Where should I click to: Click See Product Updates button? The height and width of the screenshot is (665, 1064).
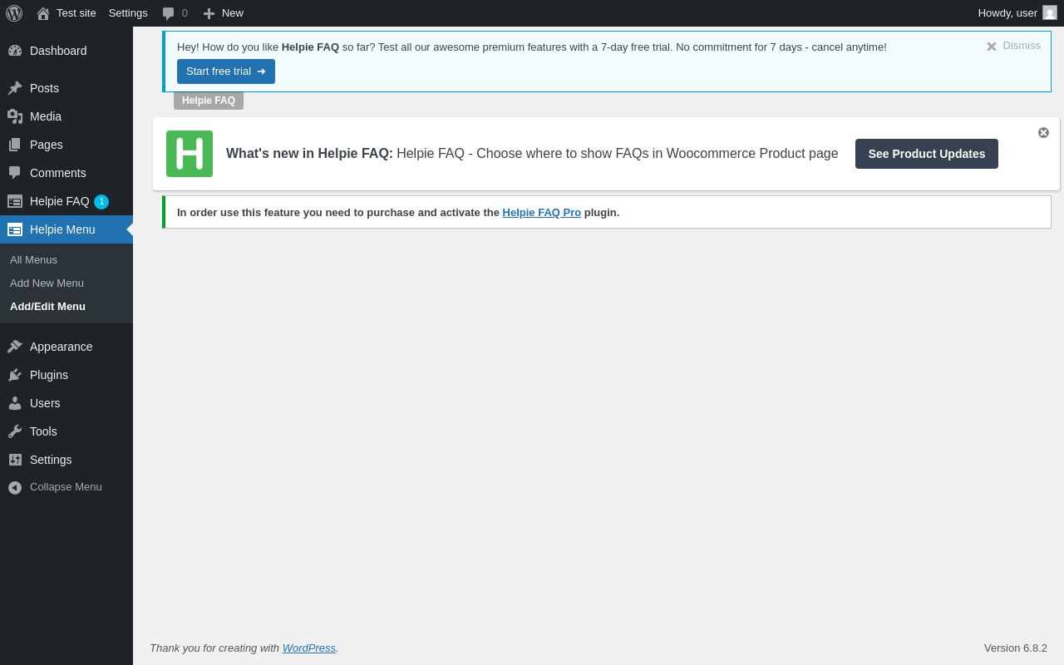(927, 154)
